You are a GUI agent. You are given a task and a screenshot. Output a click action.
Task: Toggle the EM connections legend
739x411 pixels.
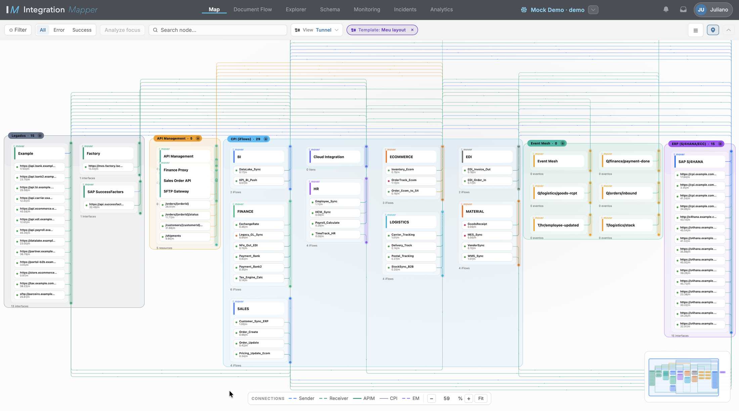point(410,399)
